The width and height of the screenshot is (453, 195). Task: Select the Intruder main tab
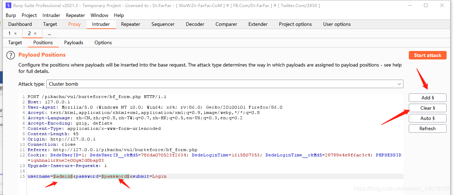[101, 24]
